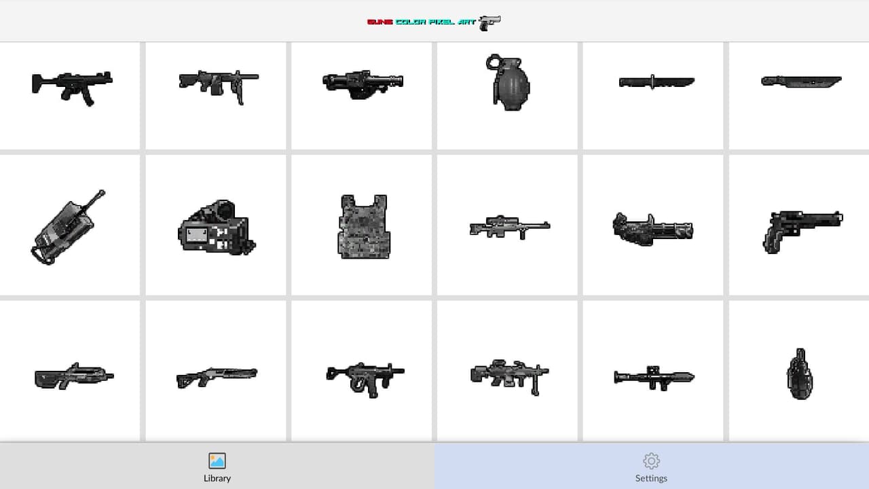Pick the stick grenade in bottom-right
Screen dimensions: 869x489
tap(800, 371)
